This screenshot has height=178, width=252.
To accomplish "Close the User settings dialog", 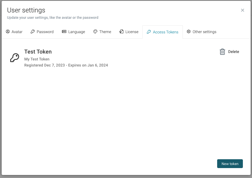I will coord(243,10).
